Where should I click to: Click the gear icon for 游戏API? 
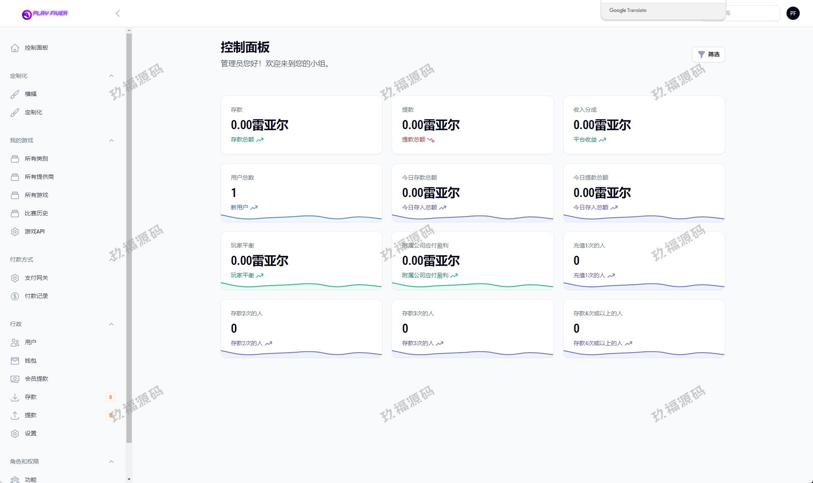pos(15,231)
